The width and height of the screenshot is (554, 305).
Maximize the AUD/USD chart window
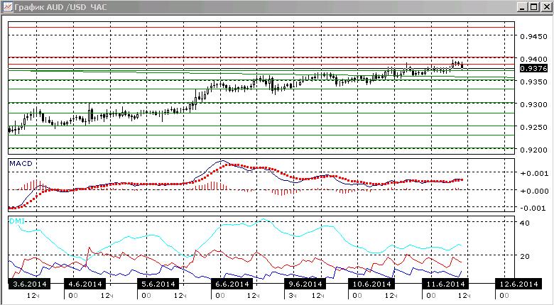pyautogui.click(x=535, y=6)
